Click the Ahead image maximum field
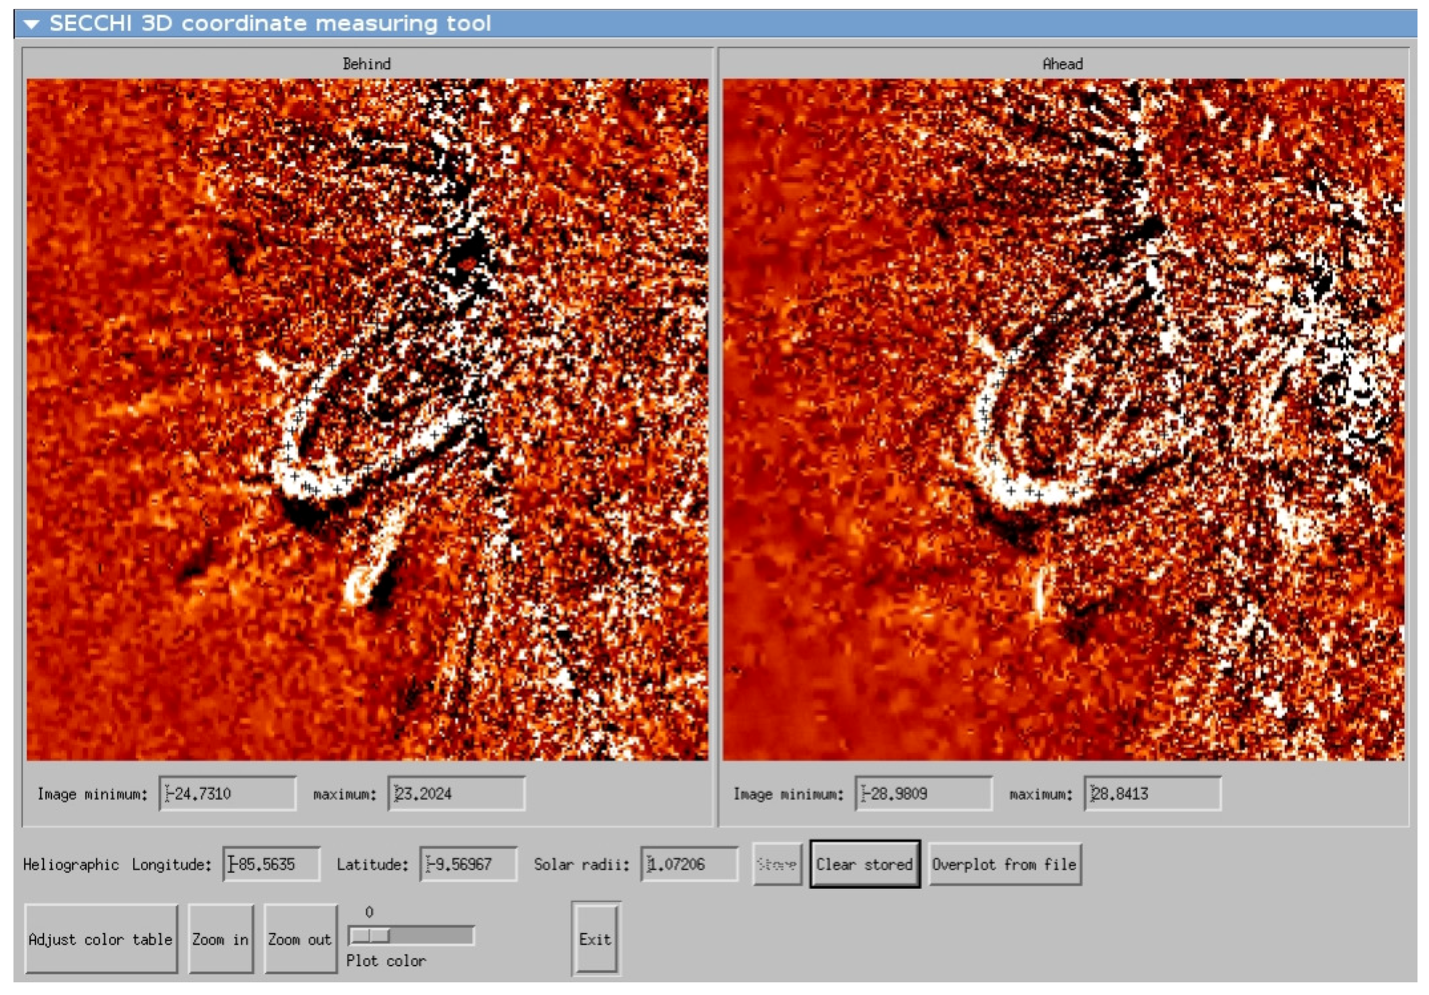 pos(1152,793)
